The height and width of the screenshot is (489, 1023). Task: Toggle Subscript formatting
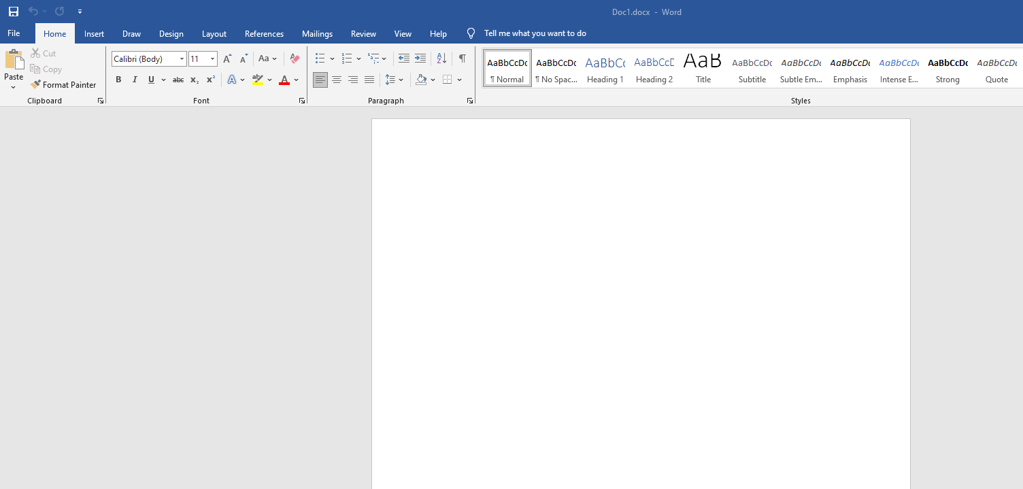coord(195,80)
